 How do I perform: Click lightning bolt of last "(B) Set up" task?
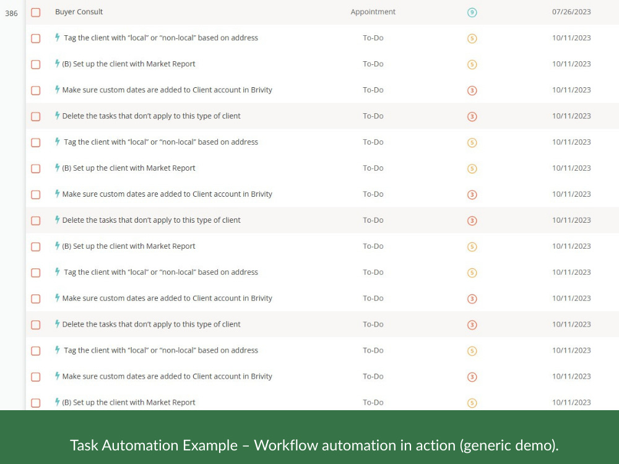click(57, 402)
